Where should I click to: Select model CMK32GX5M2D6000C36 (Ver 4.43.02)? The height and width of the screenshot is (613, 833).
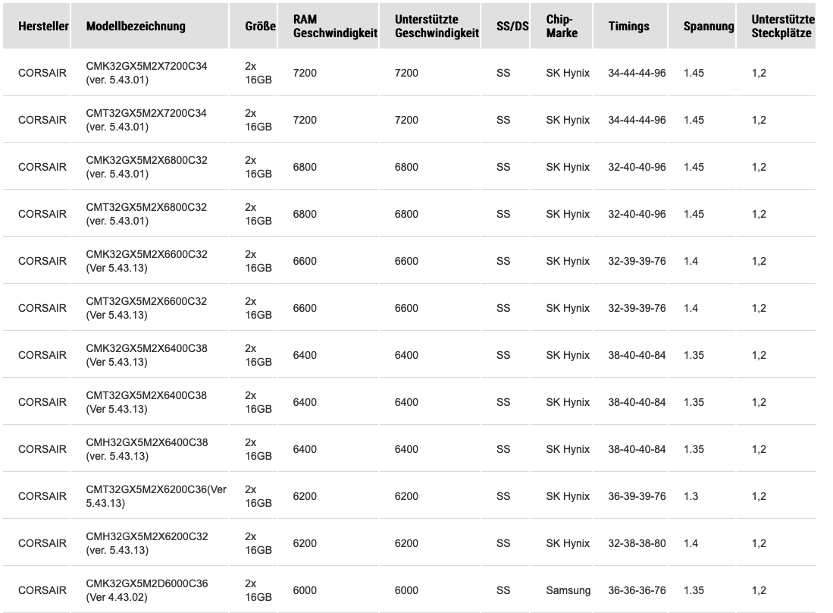(x=146, y=590)
